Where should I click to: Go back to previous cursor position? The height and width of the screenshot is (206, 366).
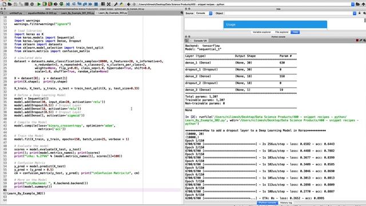pyautogui.click(x=129, y=4)
